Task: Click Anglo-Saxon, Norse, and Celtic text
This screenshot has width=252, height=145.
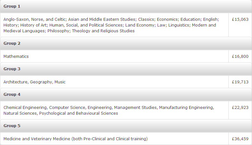Action: [34, 19]
